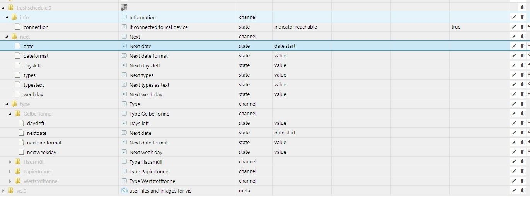
Task: Edit the Type Wertstofftonne channel
Action: (514, 181)
